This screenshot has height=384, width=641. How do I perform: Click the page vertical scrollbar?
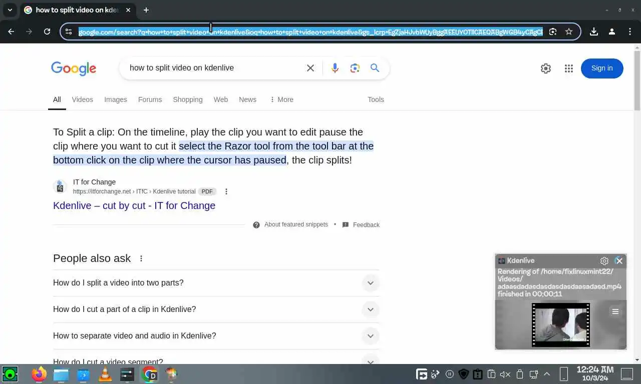(x=637, y=80)
